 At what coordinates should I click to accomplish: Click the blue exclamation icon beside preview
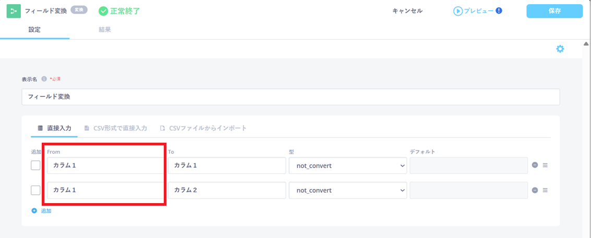[499, 10]
